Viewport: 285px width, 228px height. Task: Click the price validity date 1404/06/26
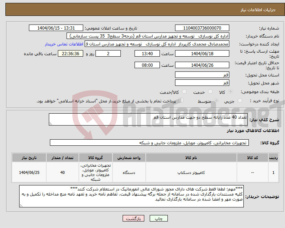[x=202, y=65]
